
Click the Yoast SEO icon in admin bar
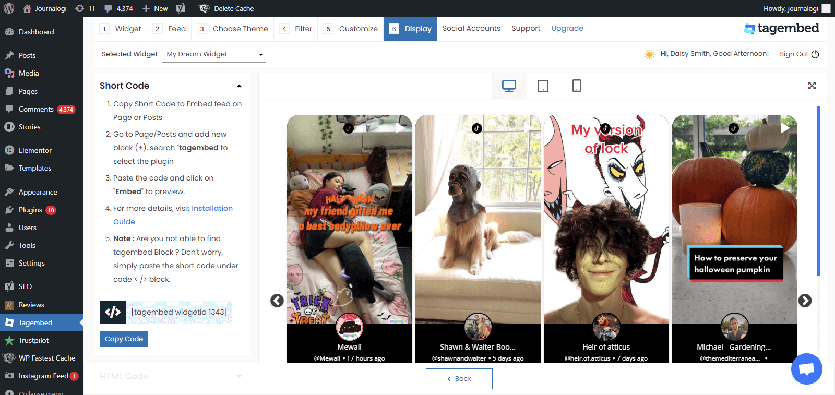click(181, 8)
